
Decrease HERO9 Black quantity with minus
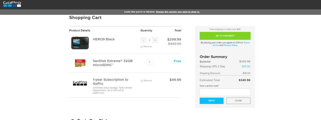pos(143,40)
